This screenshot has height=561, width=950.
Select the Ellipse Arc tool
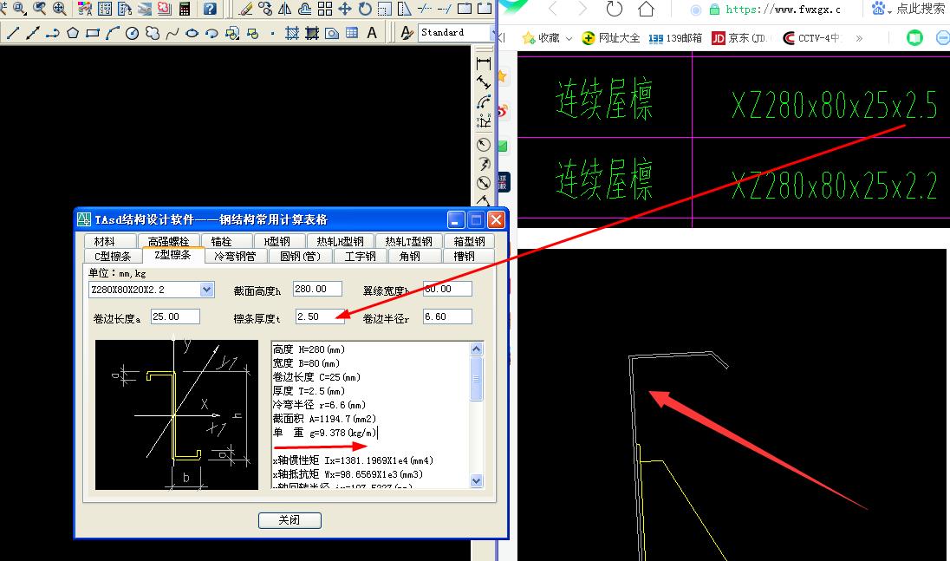click(x=211, y=33)
